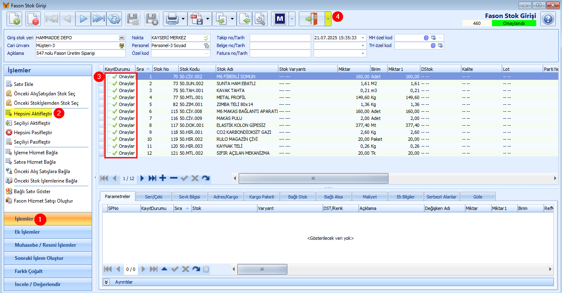The width and height of the screenshot is (562, 293).
Task: Click the @ icon in MH özel kod
Action: click(x=426, y=38)
